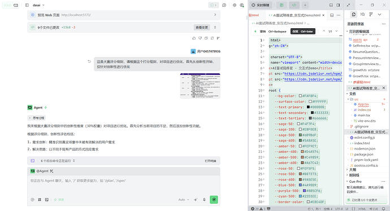Click the @ mention icon in chat input
The width and height of the screenshot is (390, 211).
pos(32,200)
